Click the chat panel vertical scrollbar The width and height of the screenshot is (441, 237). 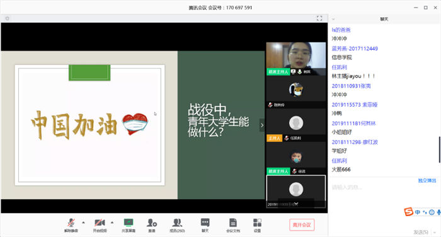pyautogui.click(x=439, y=149)
